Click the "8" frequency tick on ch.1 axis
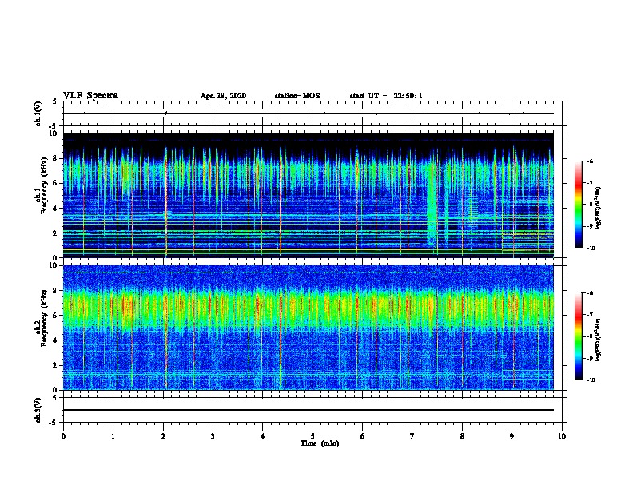 coord(55,158)
